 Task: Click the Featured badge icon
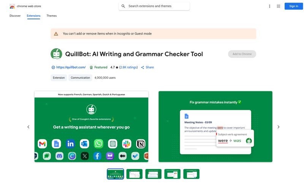coord(91,67)
